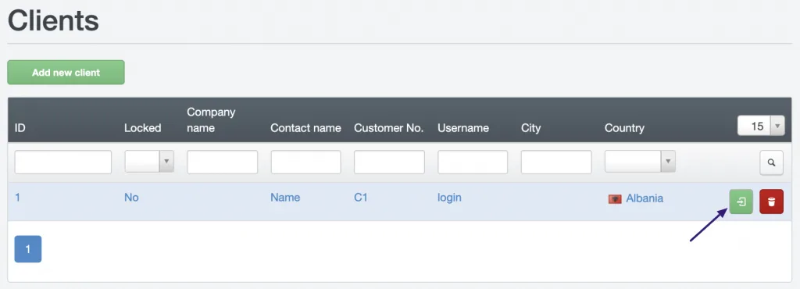Screen dimensions: 800x289
Task: Click username login link
Action: coord(449,198)
